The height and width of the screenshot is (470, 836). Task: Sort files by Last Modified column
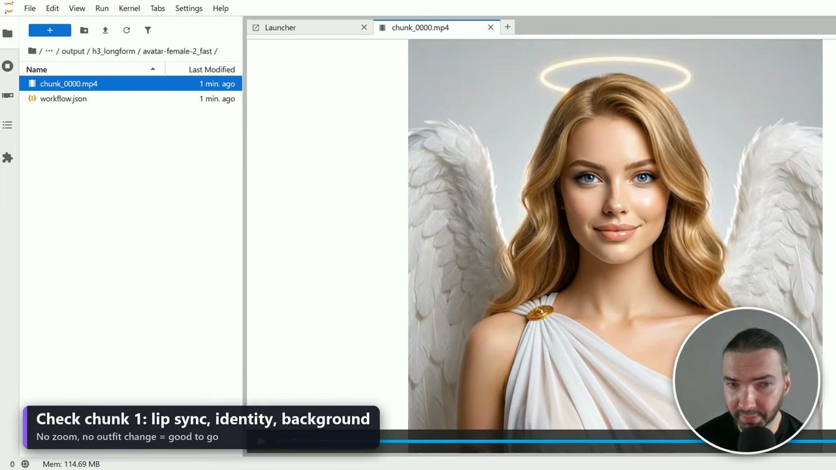(x=212, y=69)
